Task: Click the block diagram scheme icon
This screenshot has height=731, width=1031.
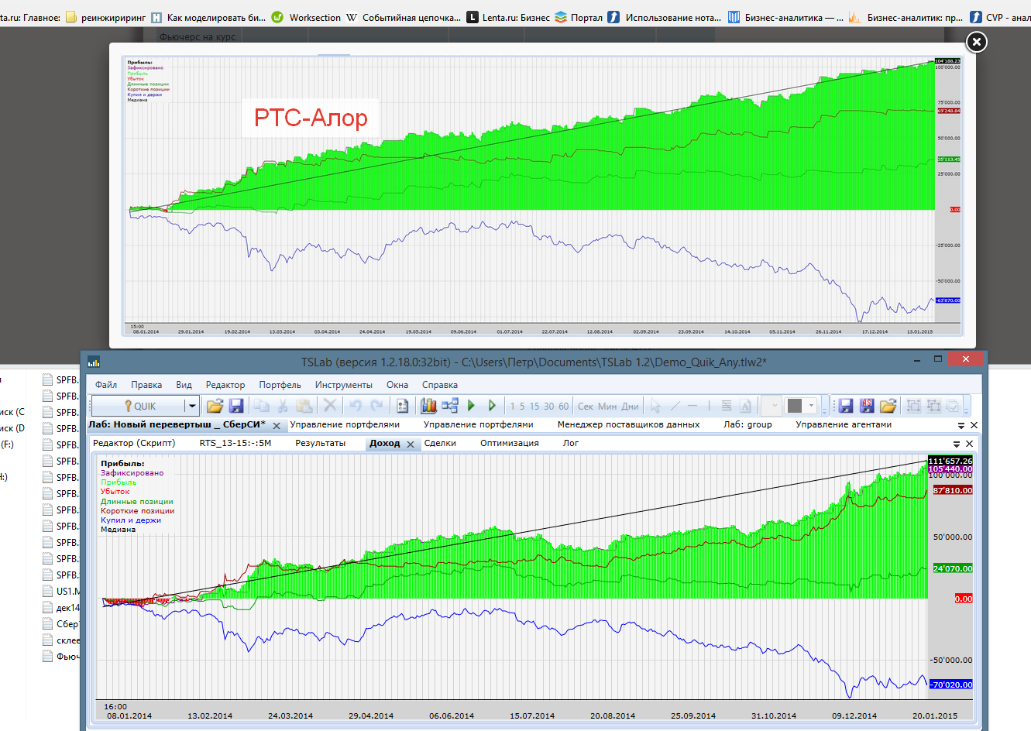Action: click(x=450, y=406)
